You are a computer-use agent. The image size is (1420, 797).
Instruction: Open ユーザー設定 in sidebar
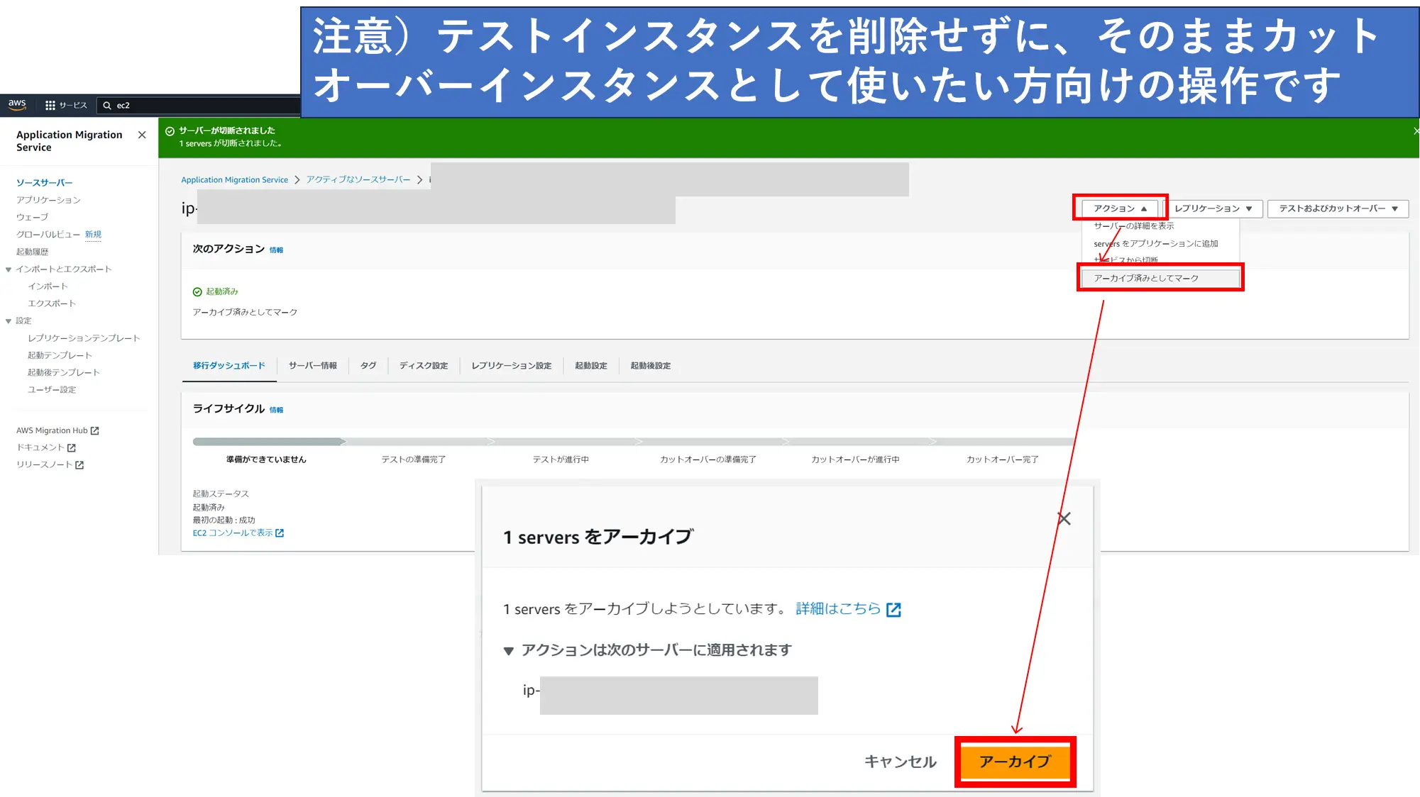point(52,389)
